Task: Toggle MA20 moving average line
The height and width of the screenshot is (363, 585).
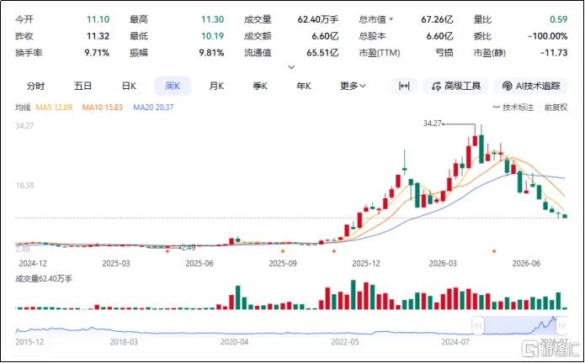Action: (153, 108)
